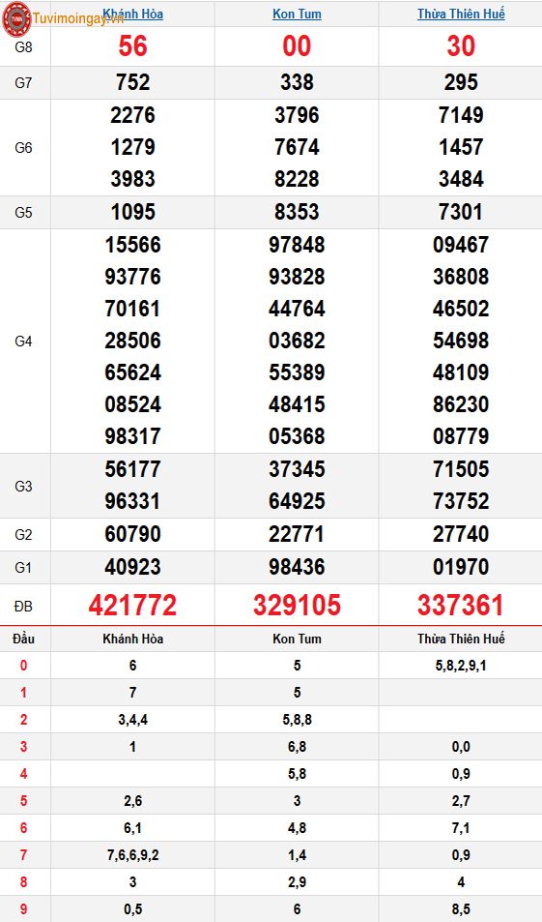Click the G8 result 30 for Huế

461,45
